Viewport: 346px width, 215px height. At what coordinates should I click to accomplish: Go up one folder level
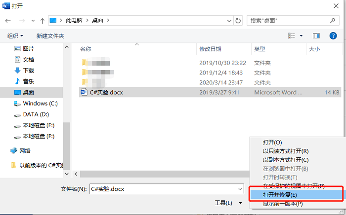tap(43, 21)
